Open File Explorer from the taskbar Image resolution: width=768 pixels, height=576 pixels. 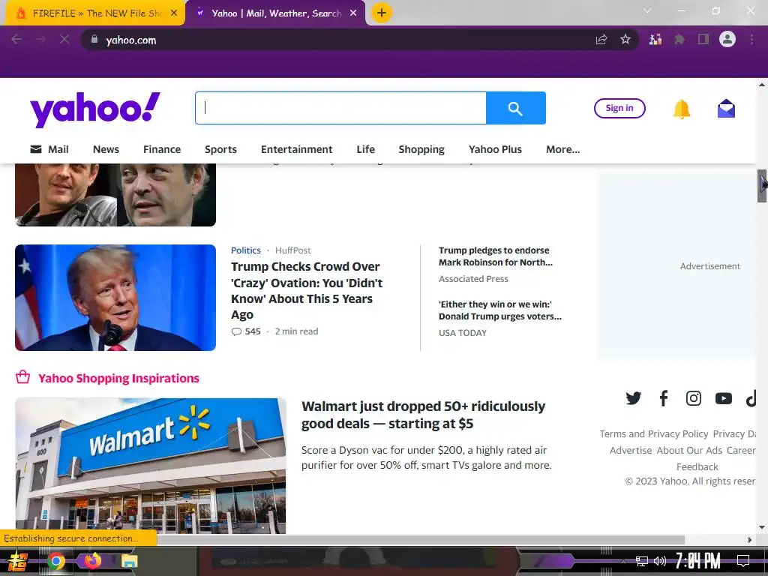click(x=129, y=561)
